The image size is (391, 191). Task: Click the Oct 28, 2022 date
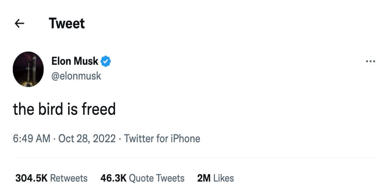tap(87, 138)
